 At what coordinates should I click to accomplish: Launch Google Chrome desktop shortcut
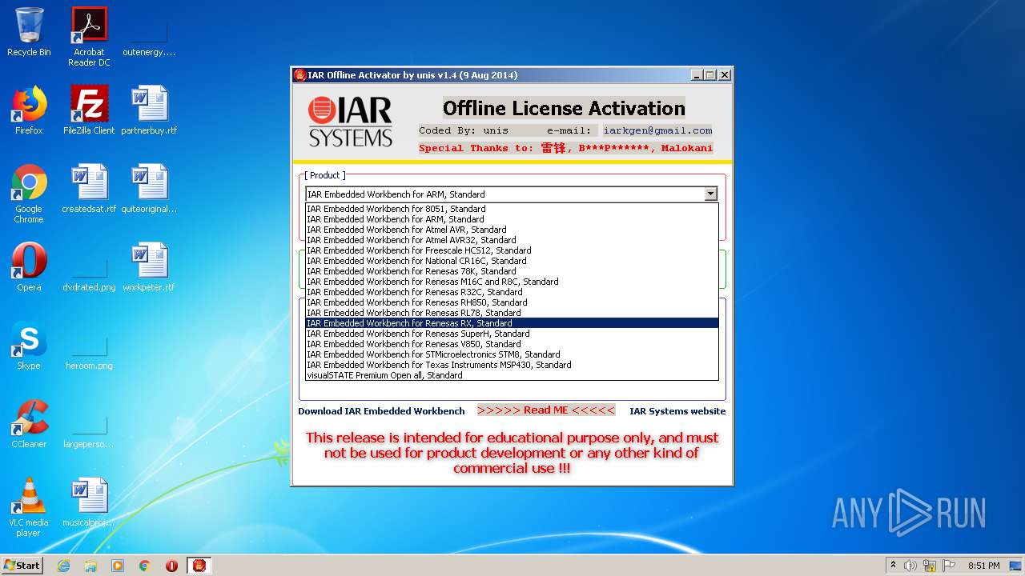(29, 194)
